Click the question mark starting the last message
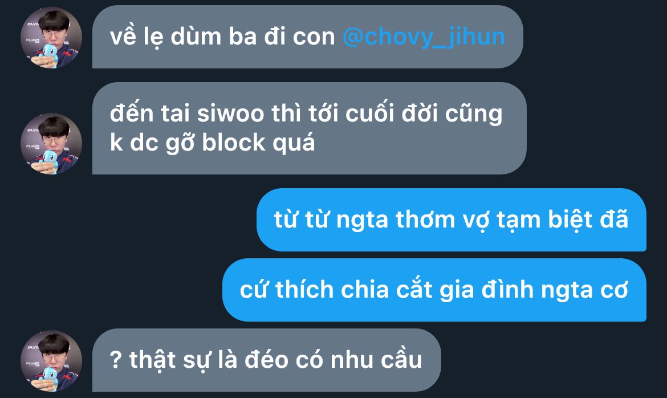 click(116, 360)
